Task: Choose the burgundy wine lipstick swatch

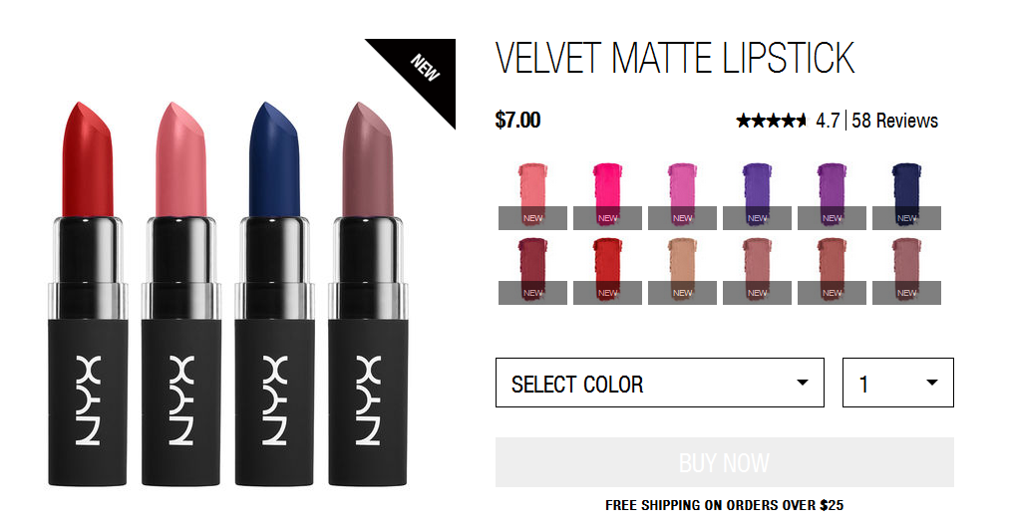Action: [x=532, y=270]
